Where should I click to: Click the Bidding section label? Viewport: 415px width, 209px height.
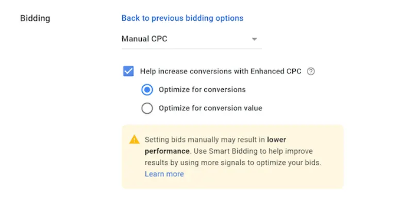35,18
